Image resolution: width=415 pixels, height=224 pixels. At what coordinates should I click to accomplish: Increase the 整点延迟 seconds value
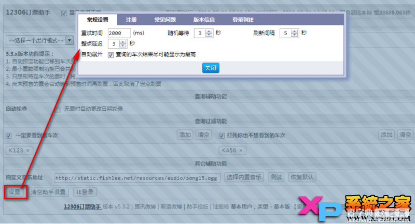coord(123,42)
